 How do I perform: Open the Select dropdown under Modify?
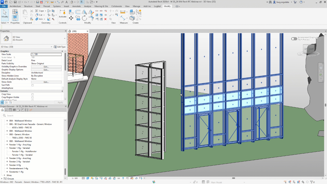[5, 23]
